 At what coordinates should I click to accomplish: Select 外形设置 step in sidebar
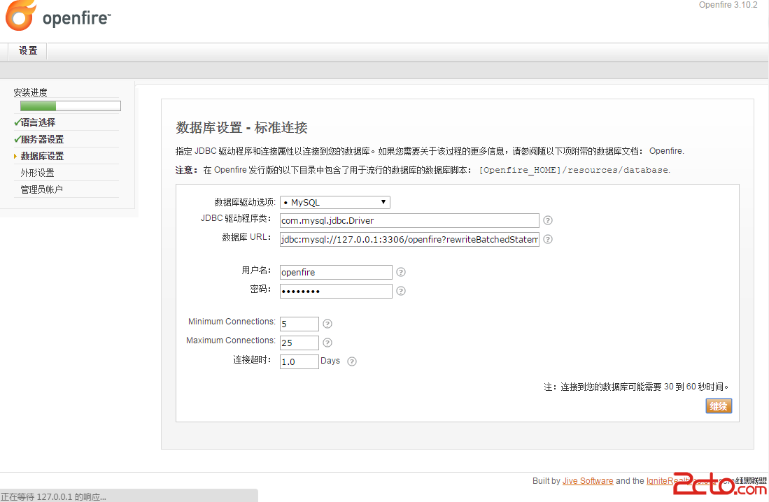(37, 173)
